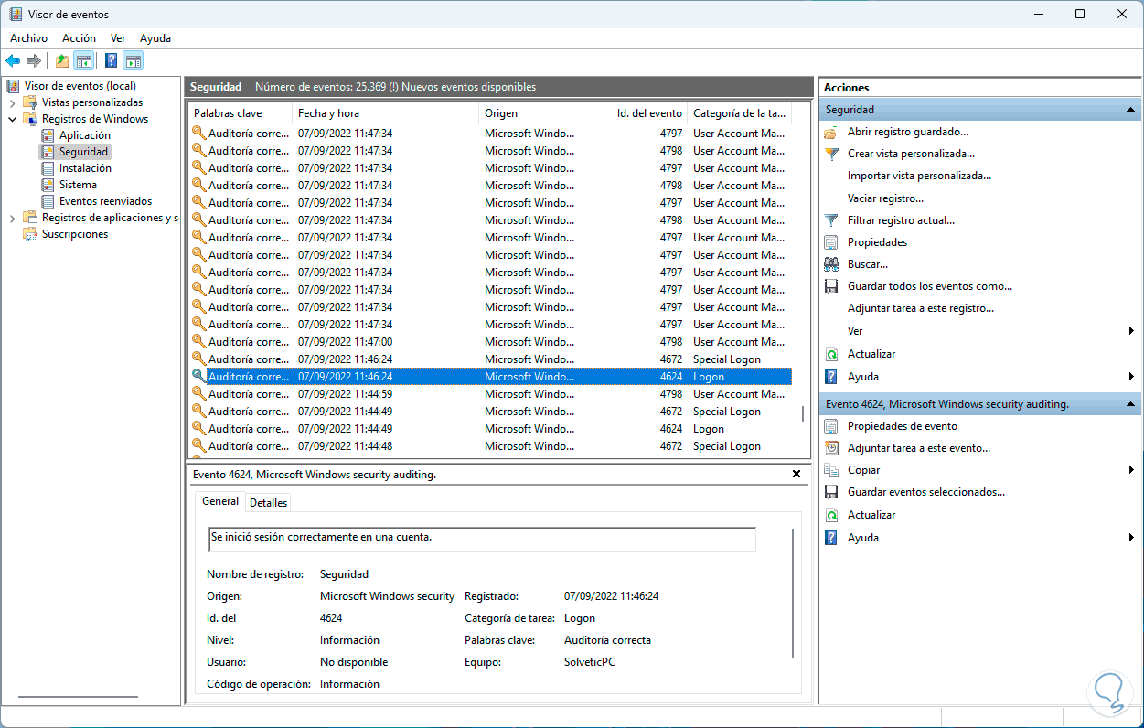Click the event description text box

482,540
